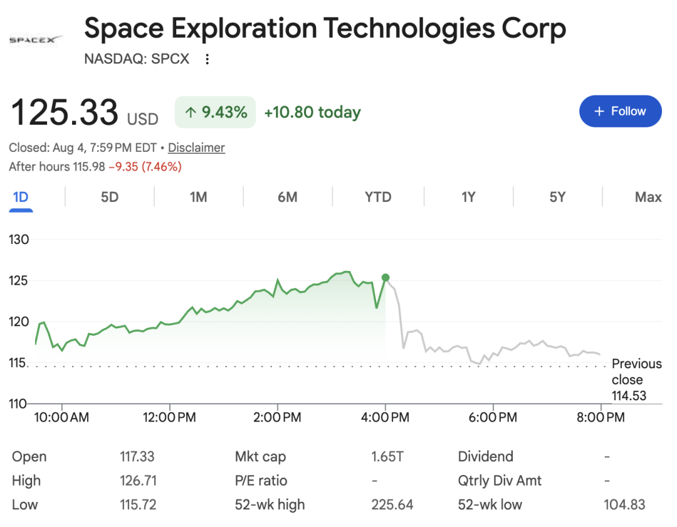Show the Max chart range
Screen dimensions: 677x527
coord(648,198)
